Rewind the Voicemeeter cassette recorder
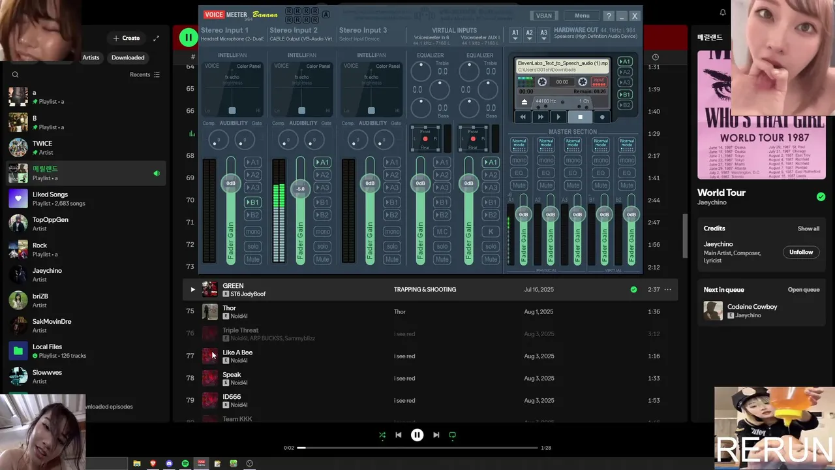835x470 pixels. [x=523, y=117]
